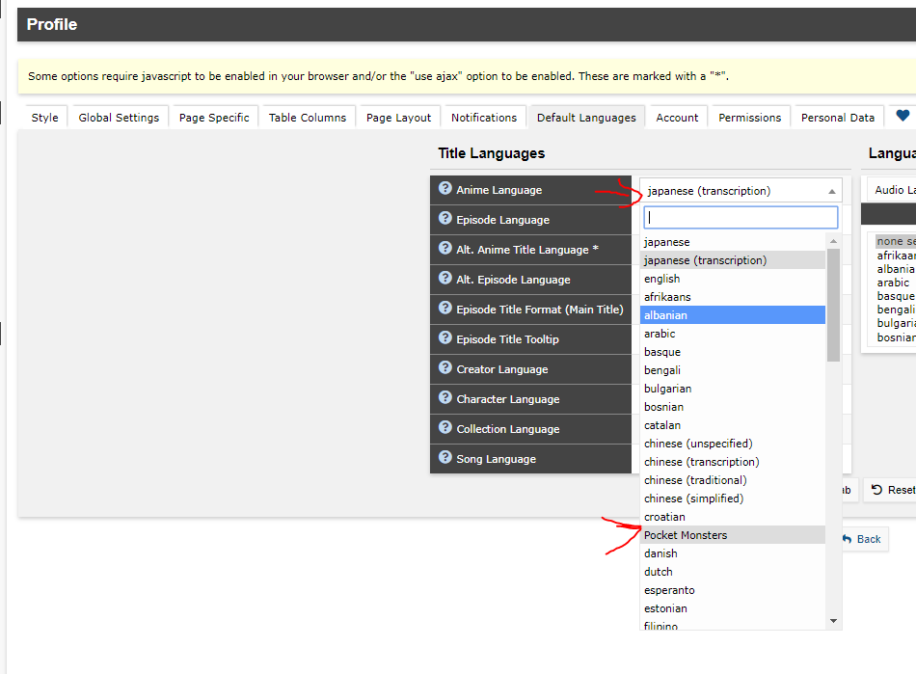The width and height of the screenshot is (916, 674).
Task: Click help icon beside Episode Language
Action: click(445, 219)
